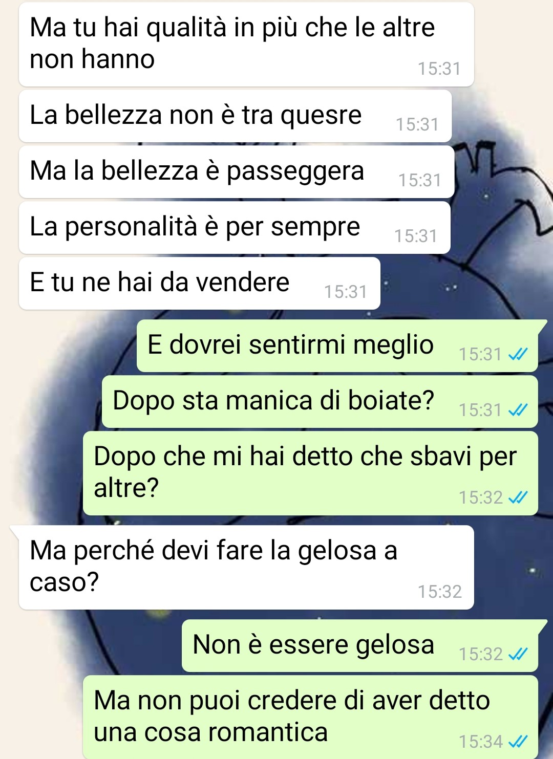This screenshot has width=553, height=759.
Task: Tap 15:34 timestamp on last sent message
Action: point(481,742)
